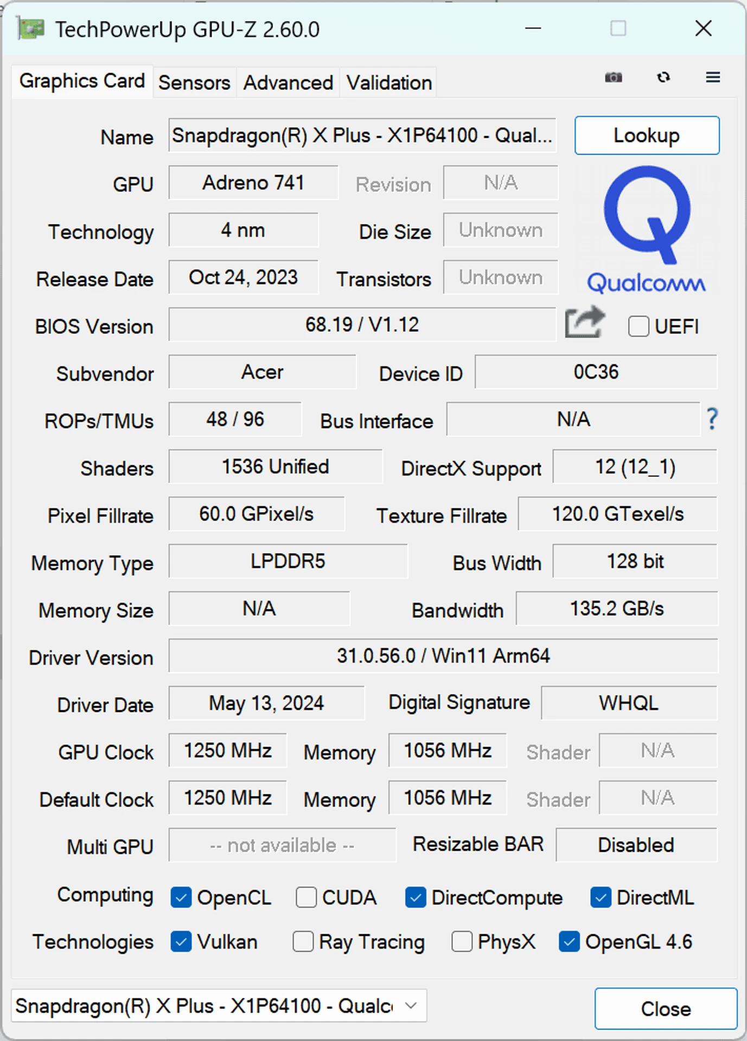This screenshot has width=747, height=1041.
Task: Close the window with the X button
Action: [x=703, y=28]
